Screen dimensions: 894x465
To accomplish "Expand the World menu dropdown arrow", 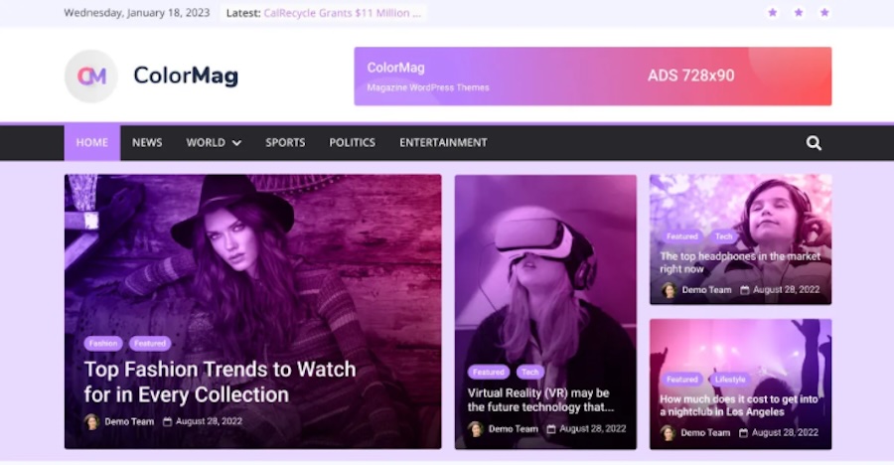I will point(236,143).
